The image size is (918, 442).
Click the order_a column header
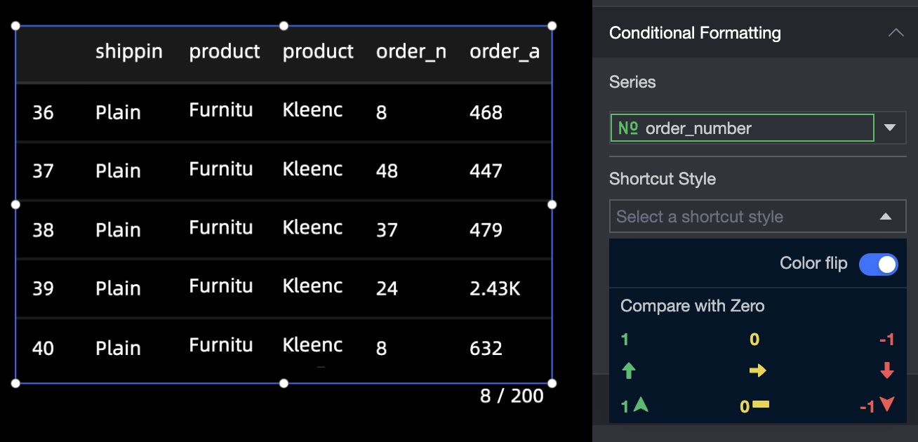(x=505, y=52)
